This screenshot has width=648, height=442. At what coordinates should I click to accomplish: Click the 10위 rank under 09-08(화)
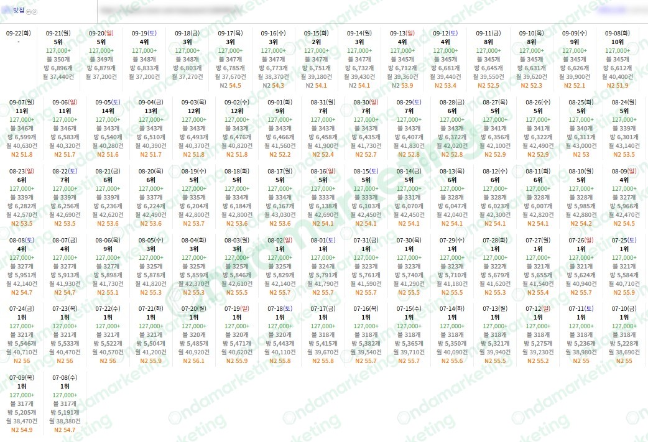618,42
